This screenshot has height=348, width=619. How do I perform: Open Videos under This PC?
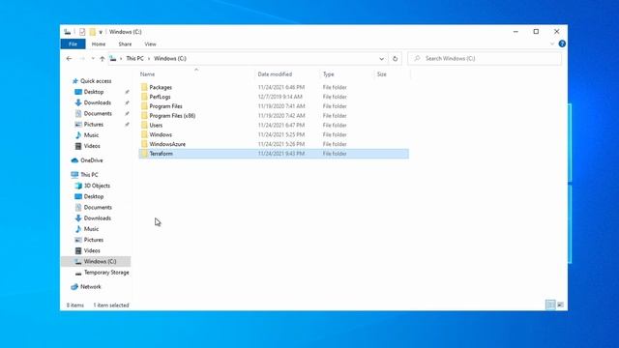92,250
